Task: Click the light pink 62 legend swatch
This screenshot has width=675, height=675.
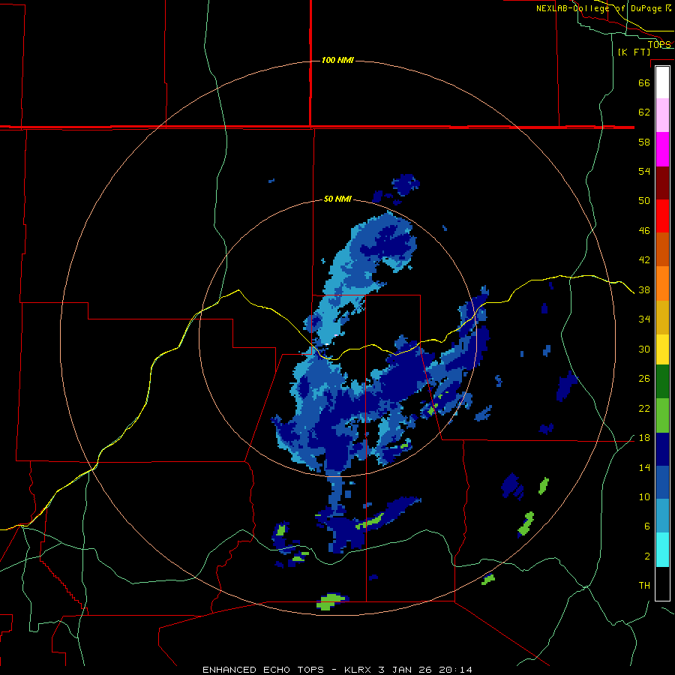Action: (662, 115)
